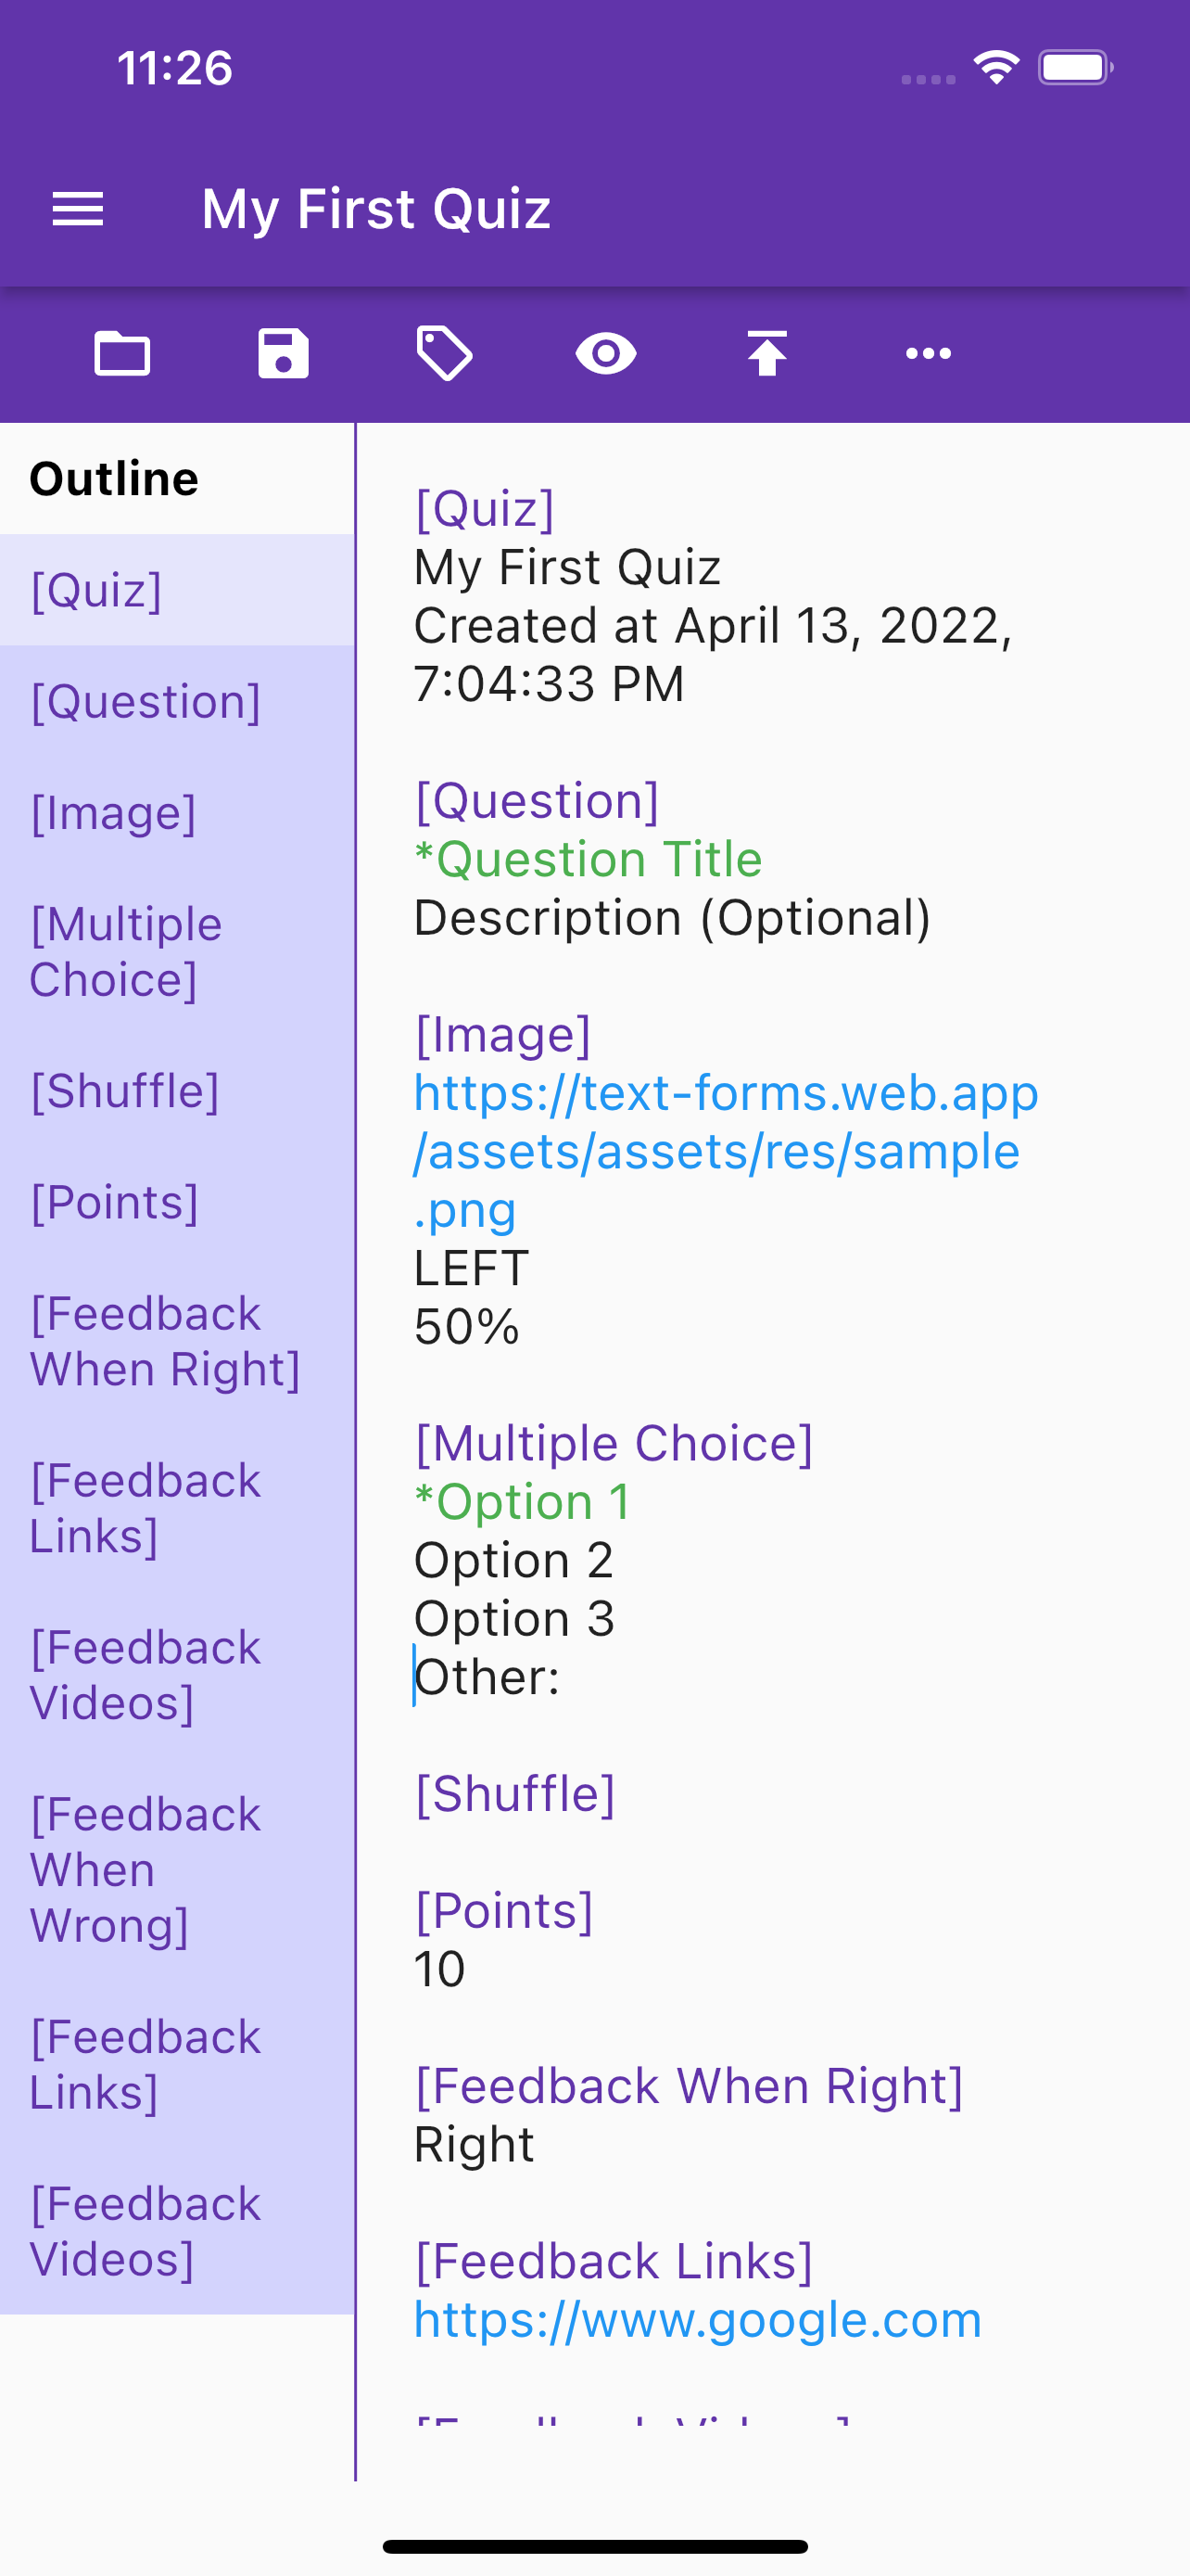Select [Multiple Choice] in the Outline
Viewport: 1190px width, 2576px height.
click(x=126, y=951)
